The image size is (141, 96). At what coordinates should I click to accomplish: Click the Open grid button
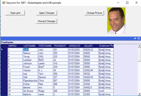pyautogui.click(x=15, y=13)
